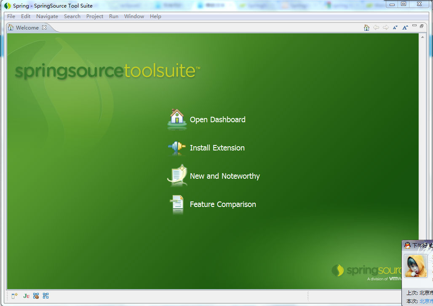Minimize the Welcome view panel
Screen dimensions: 433x306
point(414,25)
